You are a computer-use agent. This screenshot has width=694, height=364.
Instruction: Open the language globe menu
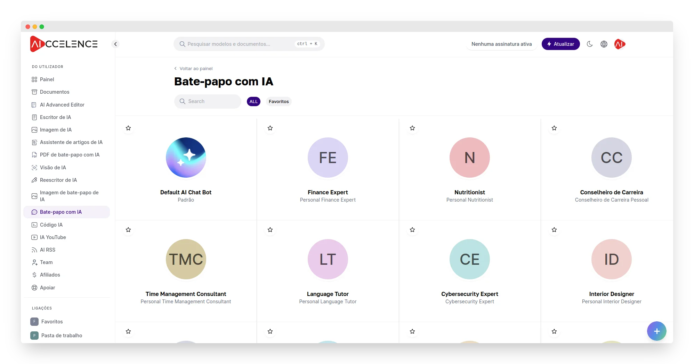(604, 44)
